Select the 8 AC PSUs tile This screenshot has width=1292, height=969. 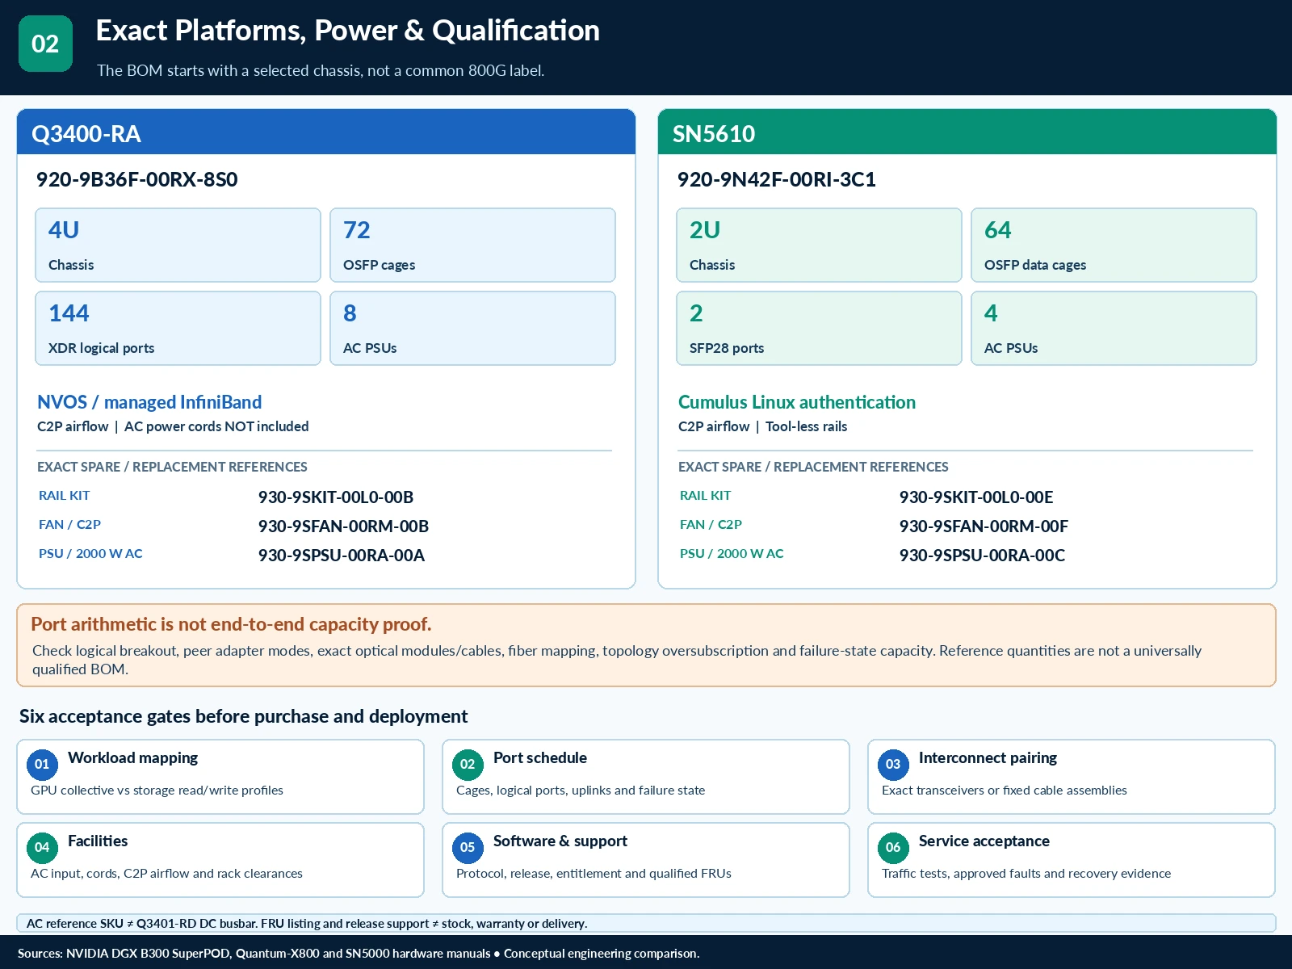coord(472,329)
